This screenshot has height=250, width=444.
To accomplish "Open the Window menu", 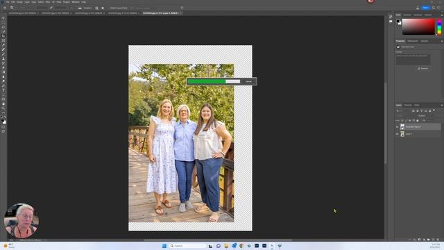I will (76, 2).
